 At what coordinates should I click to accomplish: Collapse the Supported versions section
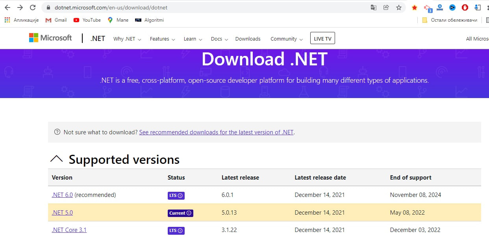tap(56, 159)
